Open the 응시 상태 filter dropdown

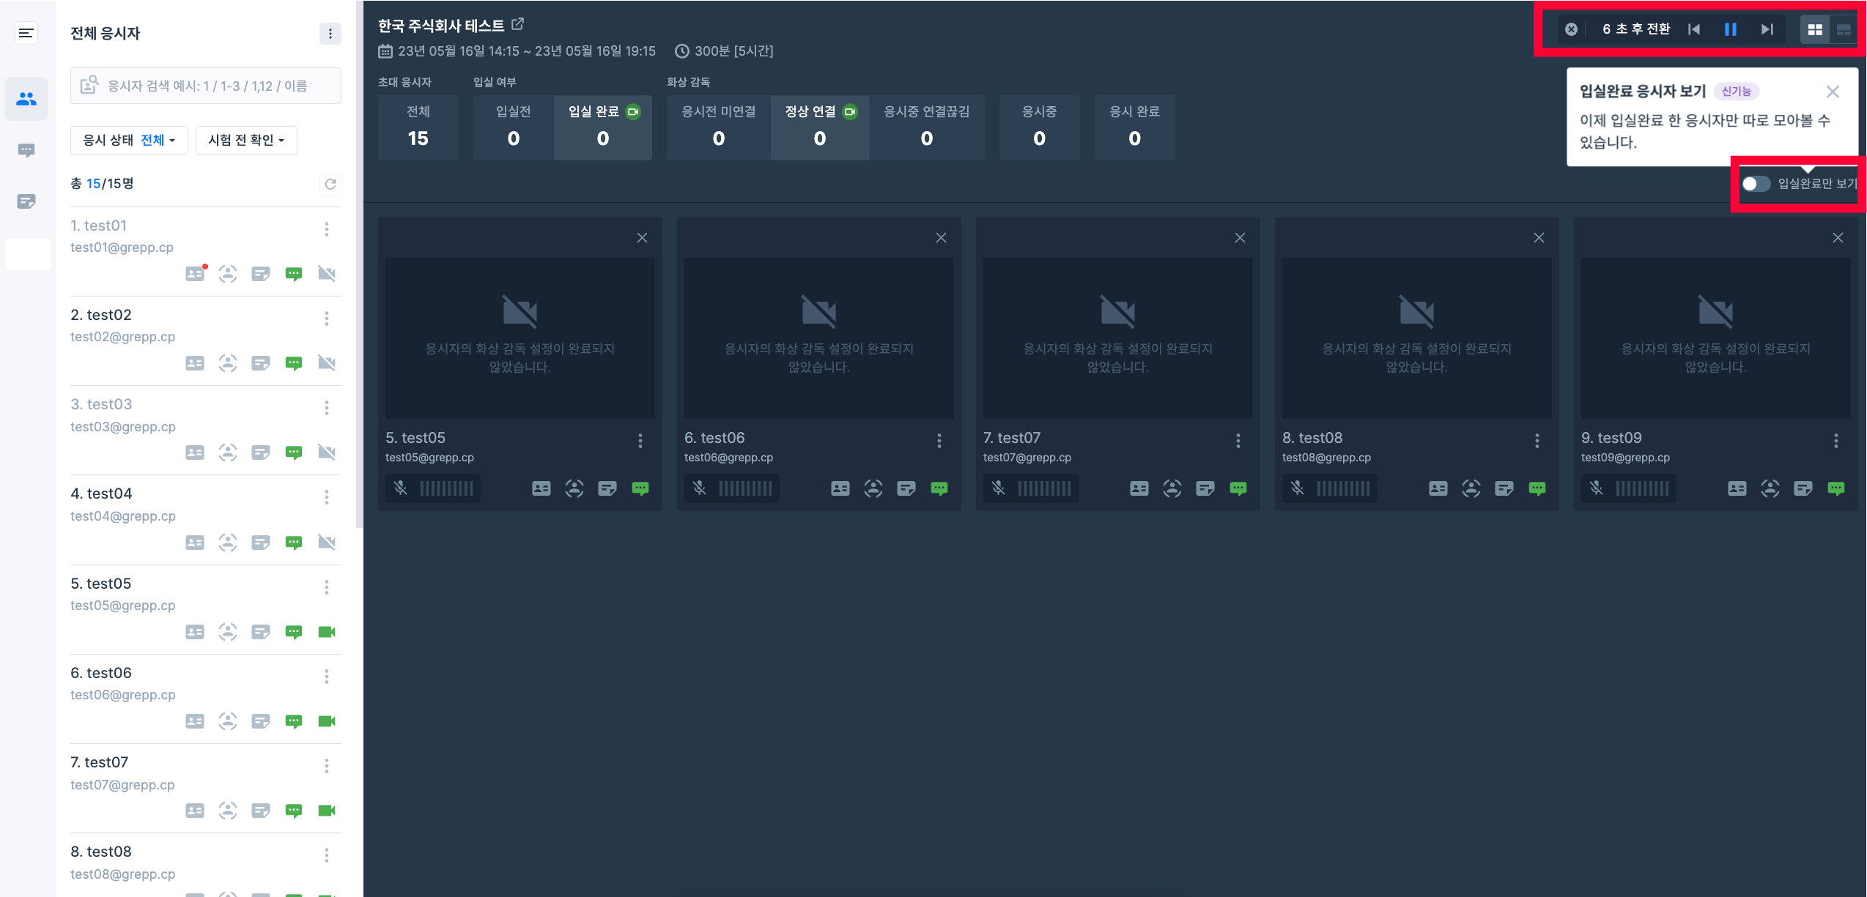129,141
